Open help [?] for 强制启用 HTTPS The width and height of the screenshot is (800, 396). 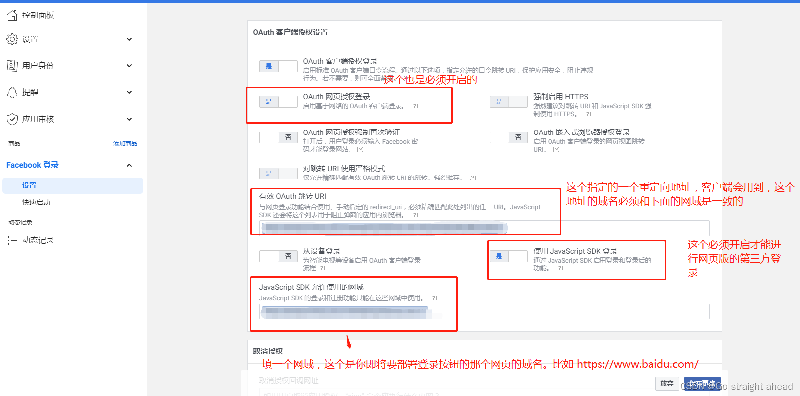point(588,114)
